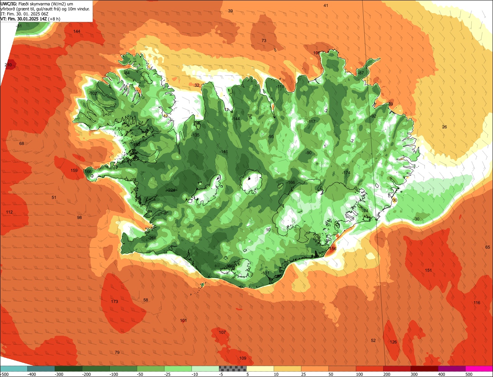Image resolution: width=493 pixels, height=377 pixels.
Task: Click the legend swatch between -25 and -10
Action: pos(178,369)
